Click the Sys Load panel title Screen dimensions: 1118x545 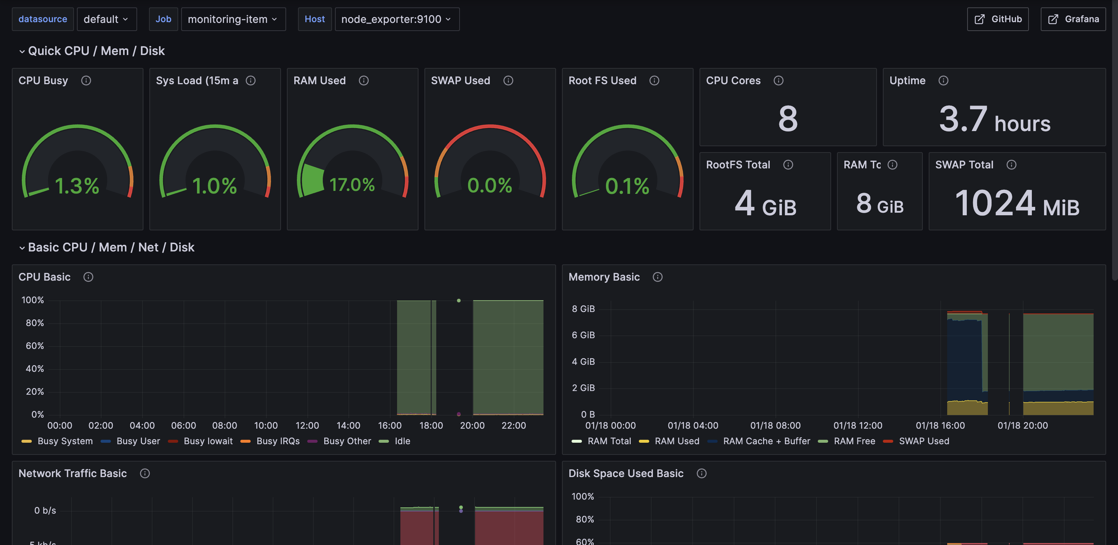click(197, 80)
